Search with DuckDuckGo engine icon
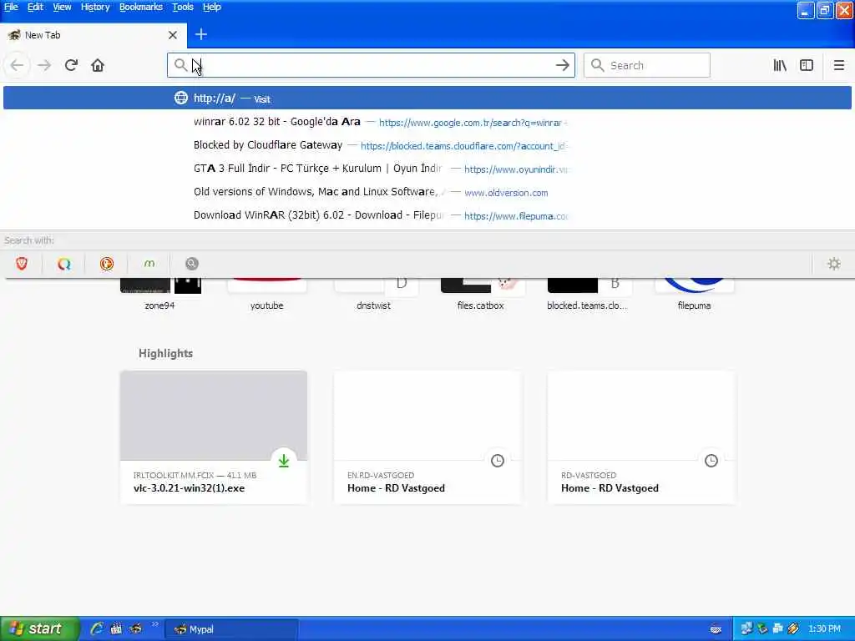Viewport: 855px width, 641px height. tap(106, 264)
